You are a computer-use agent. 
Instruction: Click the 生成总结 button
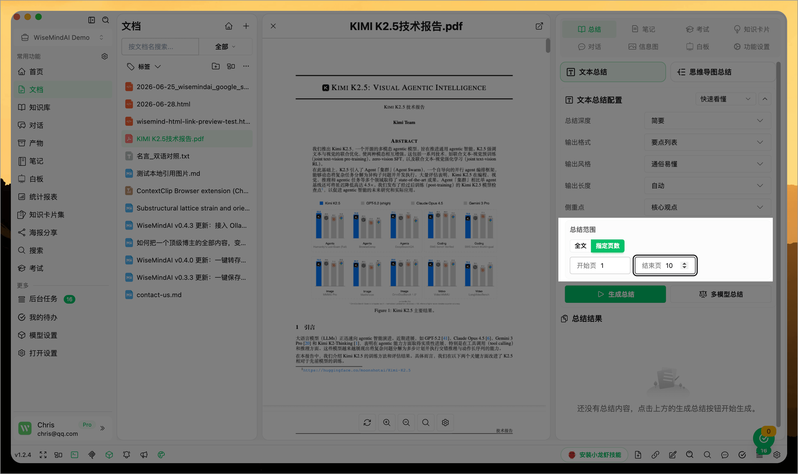click(x=615, y=294)
